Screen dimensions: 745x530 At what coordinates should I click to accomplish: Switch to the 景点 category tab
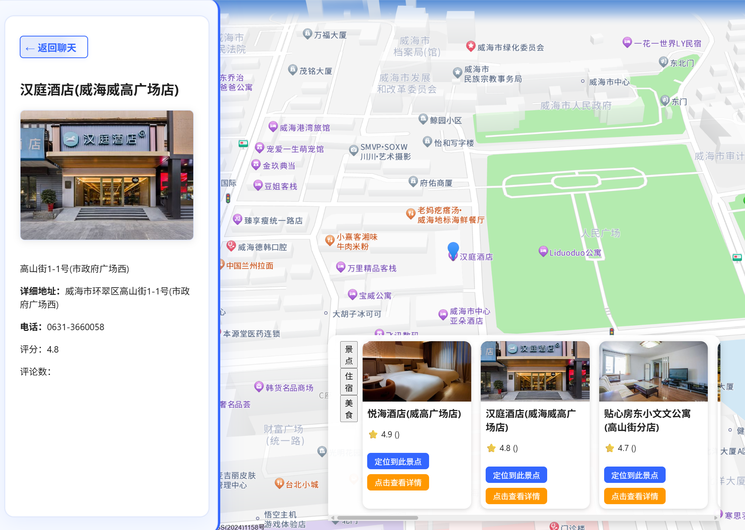[349, 355]
